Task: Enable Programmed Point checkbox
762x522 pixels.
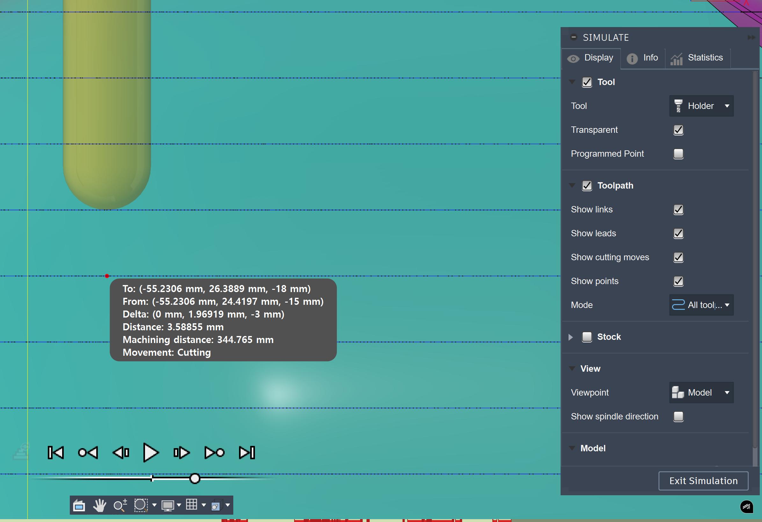Action: (x=678, y=154)
